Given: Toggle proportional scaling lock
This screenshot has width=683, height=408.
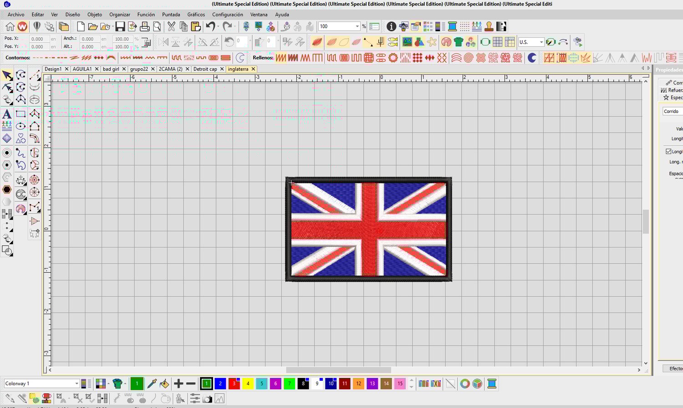Looking at the screenshot, I should click(x=146, y=43).
